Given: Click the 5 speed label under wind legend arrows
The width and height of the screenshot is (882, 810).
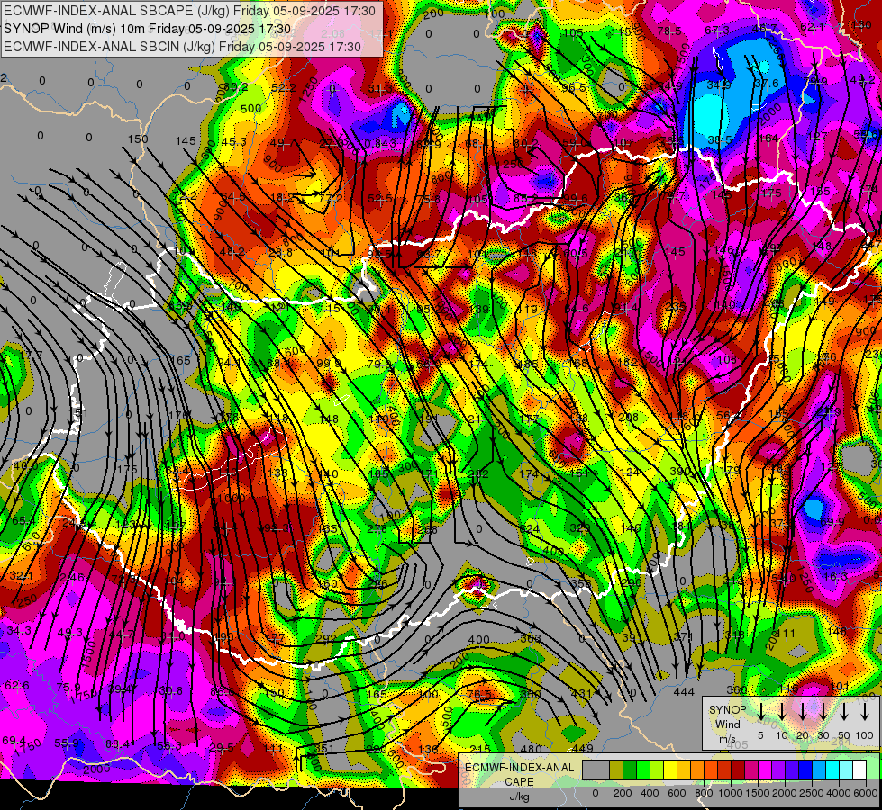Looking at the screenshot, I should (760, 735).
